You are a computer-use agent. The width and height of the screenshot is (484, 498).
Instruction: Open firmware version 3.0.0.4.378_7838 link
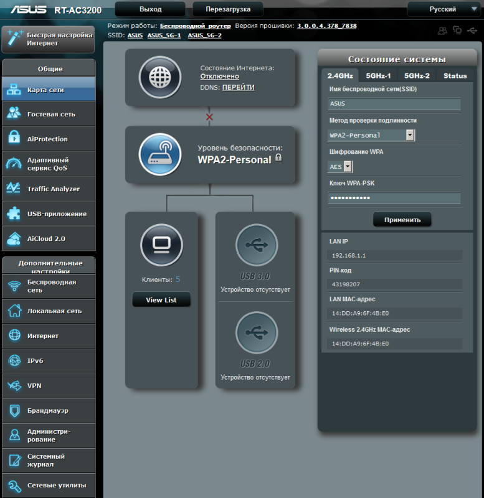pos(326,26)
